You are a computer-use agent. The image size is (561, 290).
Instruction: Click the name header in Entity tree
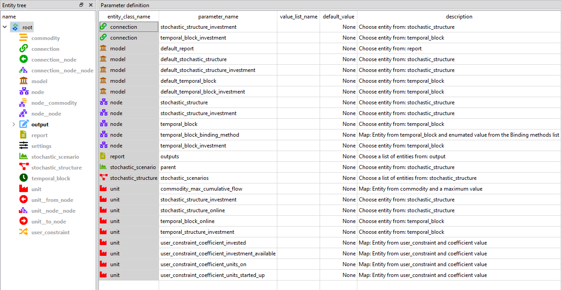pyautogui.click(x=9, y=17)
